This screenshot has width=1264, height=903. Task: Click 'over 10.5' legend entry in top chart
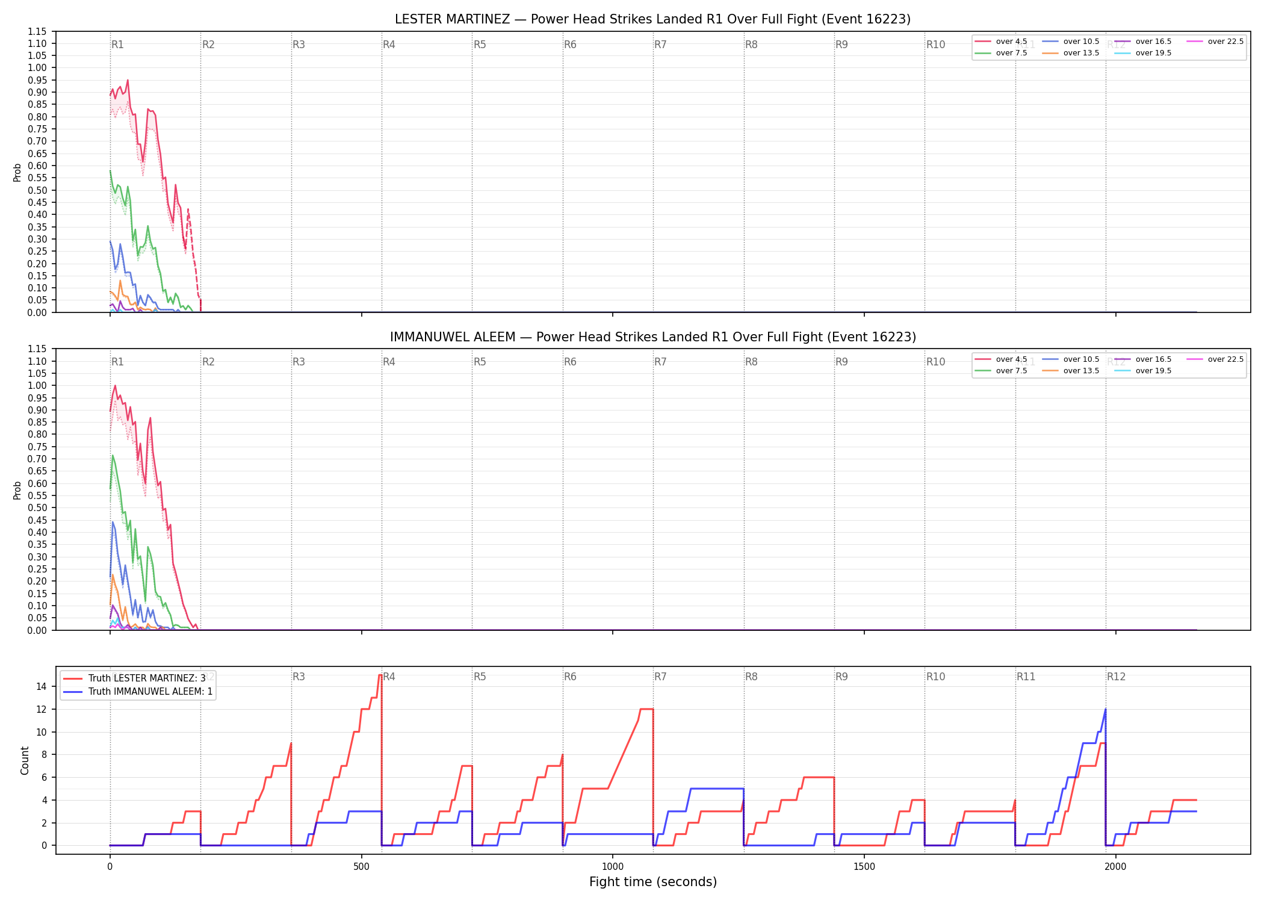1070,42
